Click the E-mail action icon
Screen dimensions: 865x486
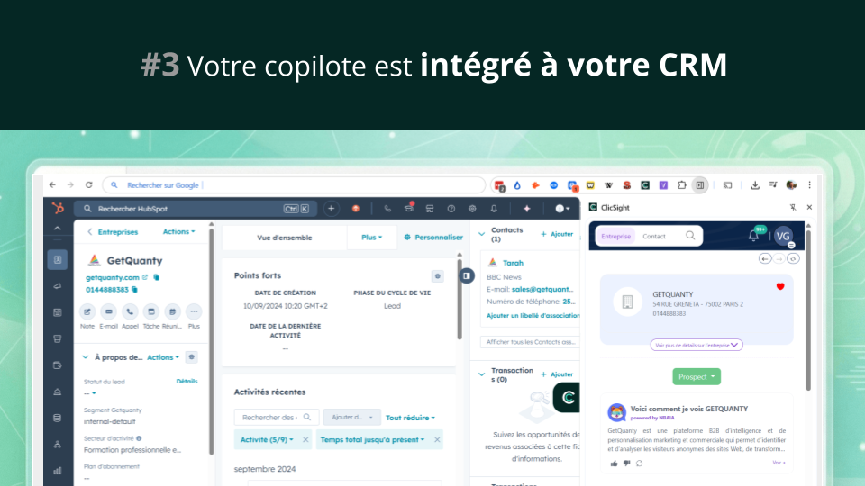click(x=109, y=312)
